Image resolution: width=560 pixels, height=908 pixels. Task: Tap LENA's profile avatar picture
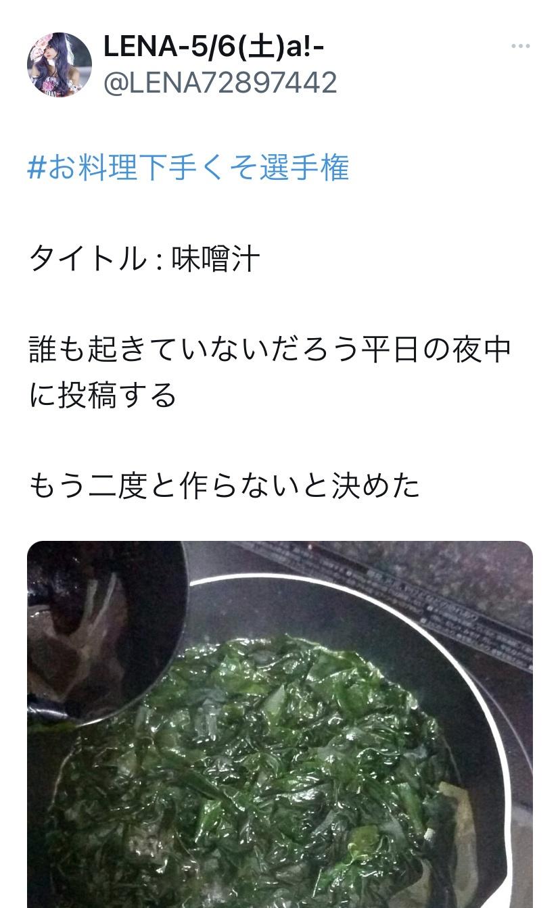60,65
